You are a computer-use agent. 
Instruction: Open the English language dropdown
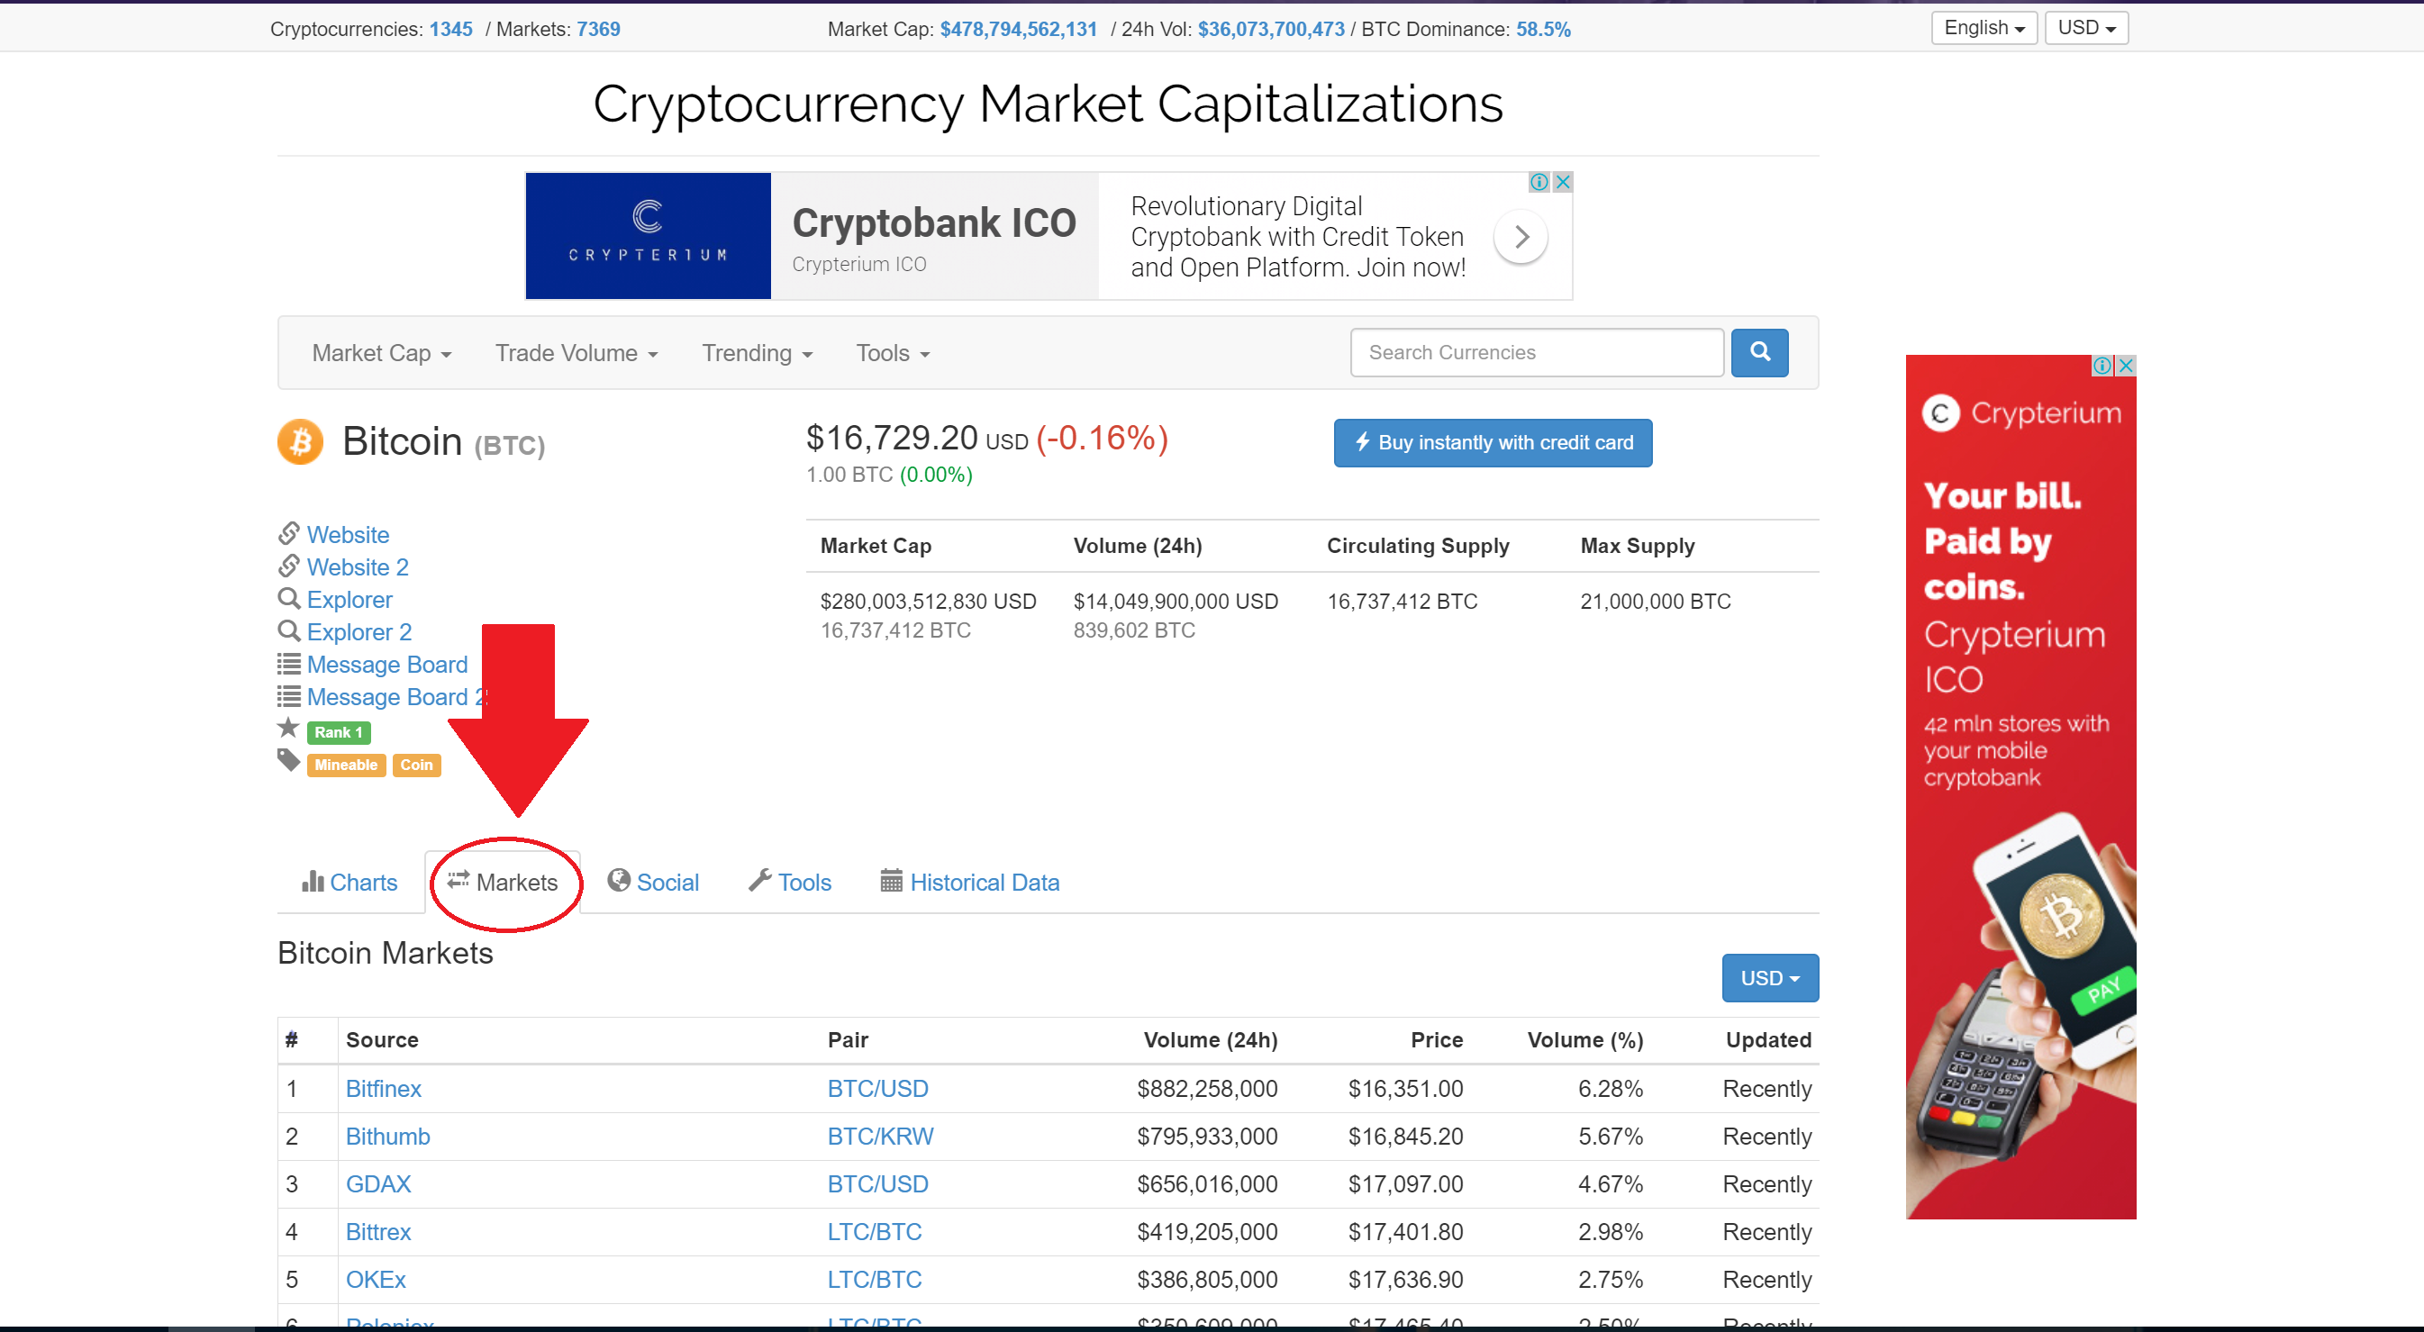[x=1984, y=27]
